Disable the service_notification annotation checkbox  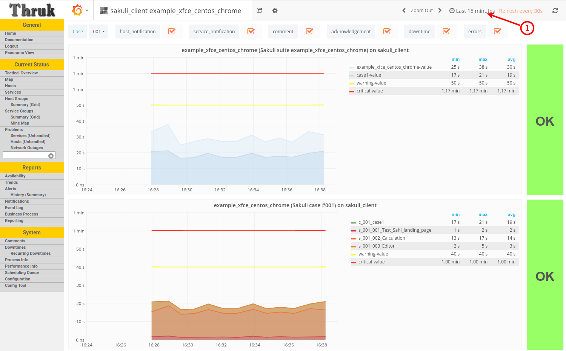(251, 31)
